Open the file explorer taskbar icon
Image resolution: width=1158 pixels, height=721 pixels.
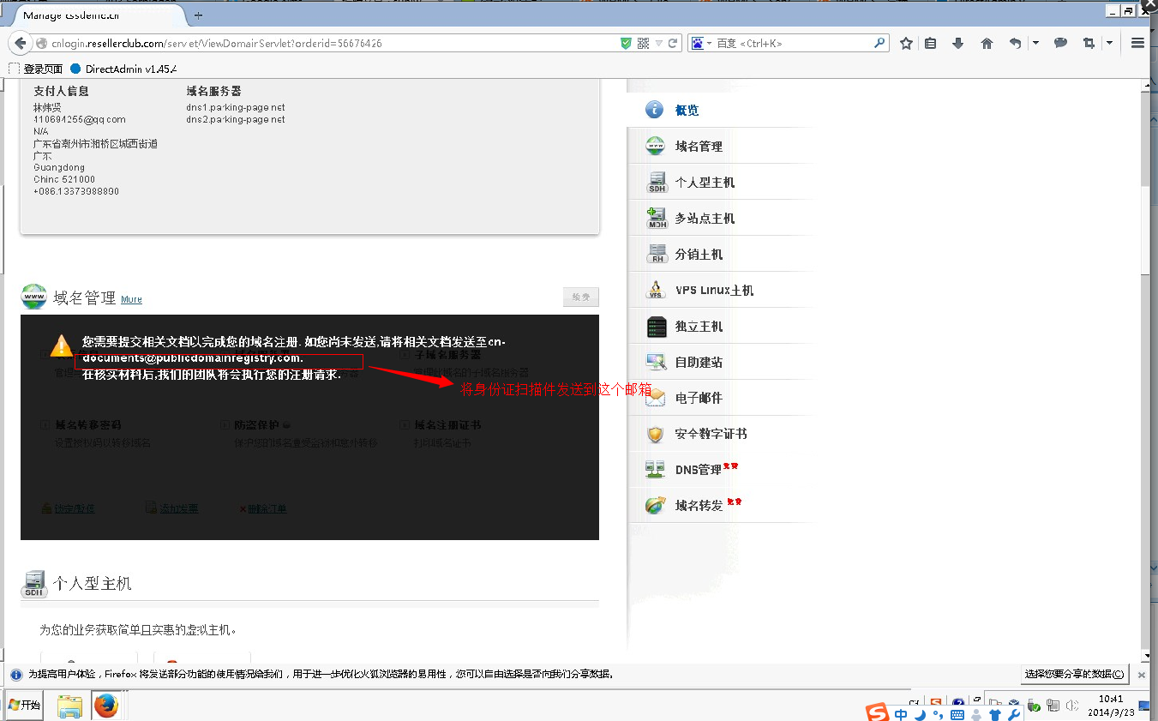click(x=69, y=706)
